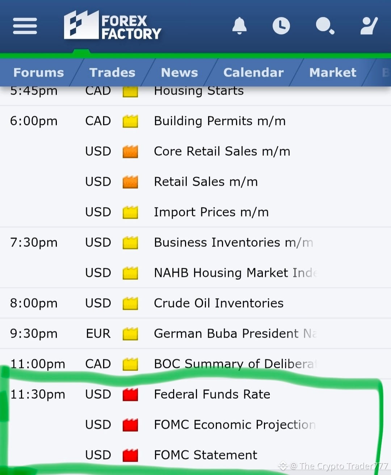Open notifications bell icon
The height and width of the screenshot is (475, 391).
tap(239, 26)
